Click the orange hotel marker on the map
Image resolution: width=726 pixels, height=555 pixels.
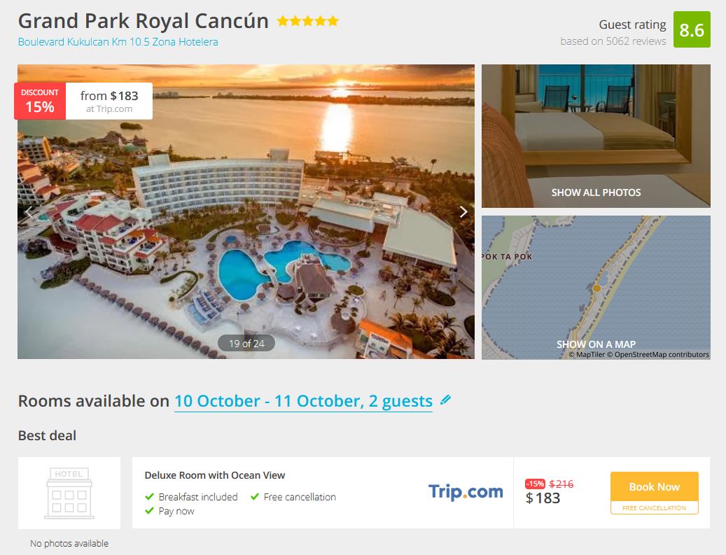click(596, 288)
